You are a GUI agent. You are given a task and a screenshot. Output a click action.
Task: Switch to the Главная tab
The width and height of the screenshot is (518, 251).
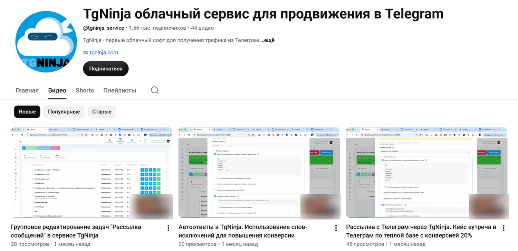click(x=27, y=90)
